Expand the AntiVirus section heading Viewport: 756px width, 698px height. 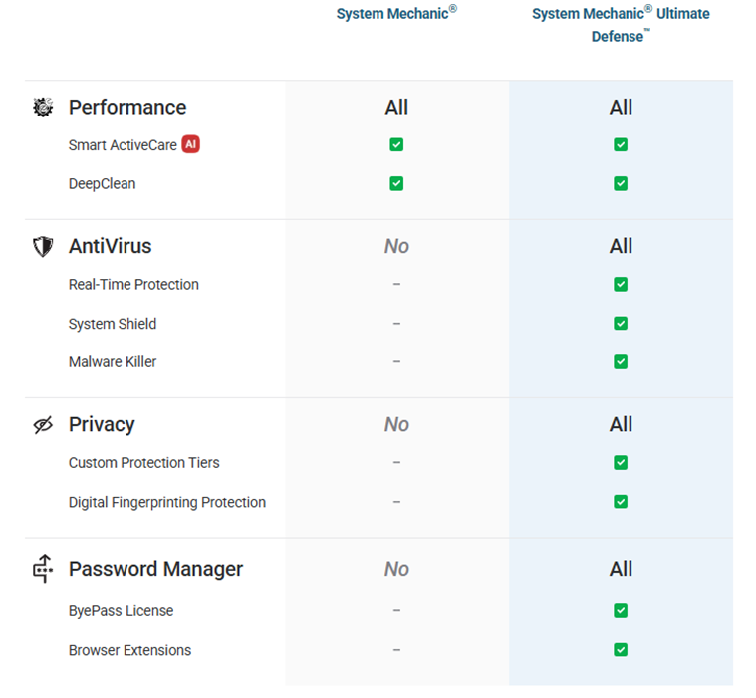110,246
